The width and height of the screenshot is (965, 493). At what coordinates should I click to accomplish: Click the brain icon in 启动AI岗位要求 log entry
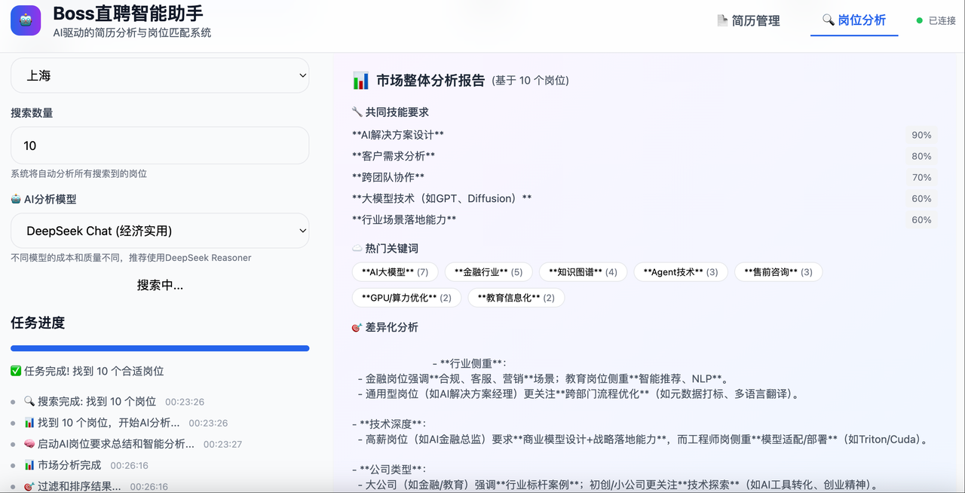29,443
